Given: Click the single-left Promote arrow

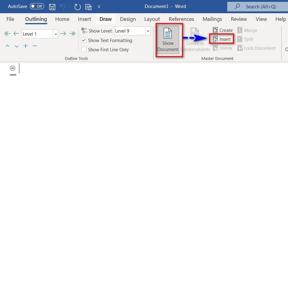Looking at the screenshot, I should tap(16, 34).
